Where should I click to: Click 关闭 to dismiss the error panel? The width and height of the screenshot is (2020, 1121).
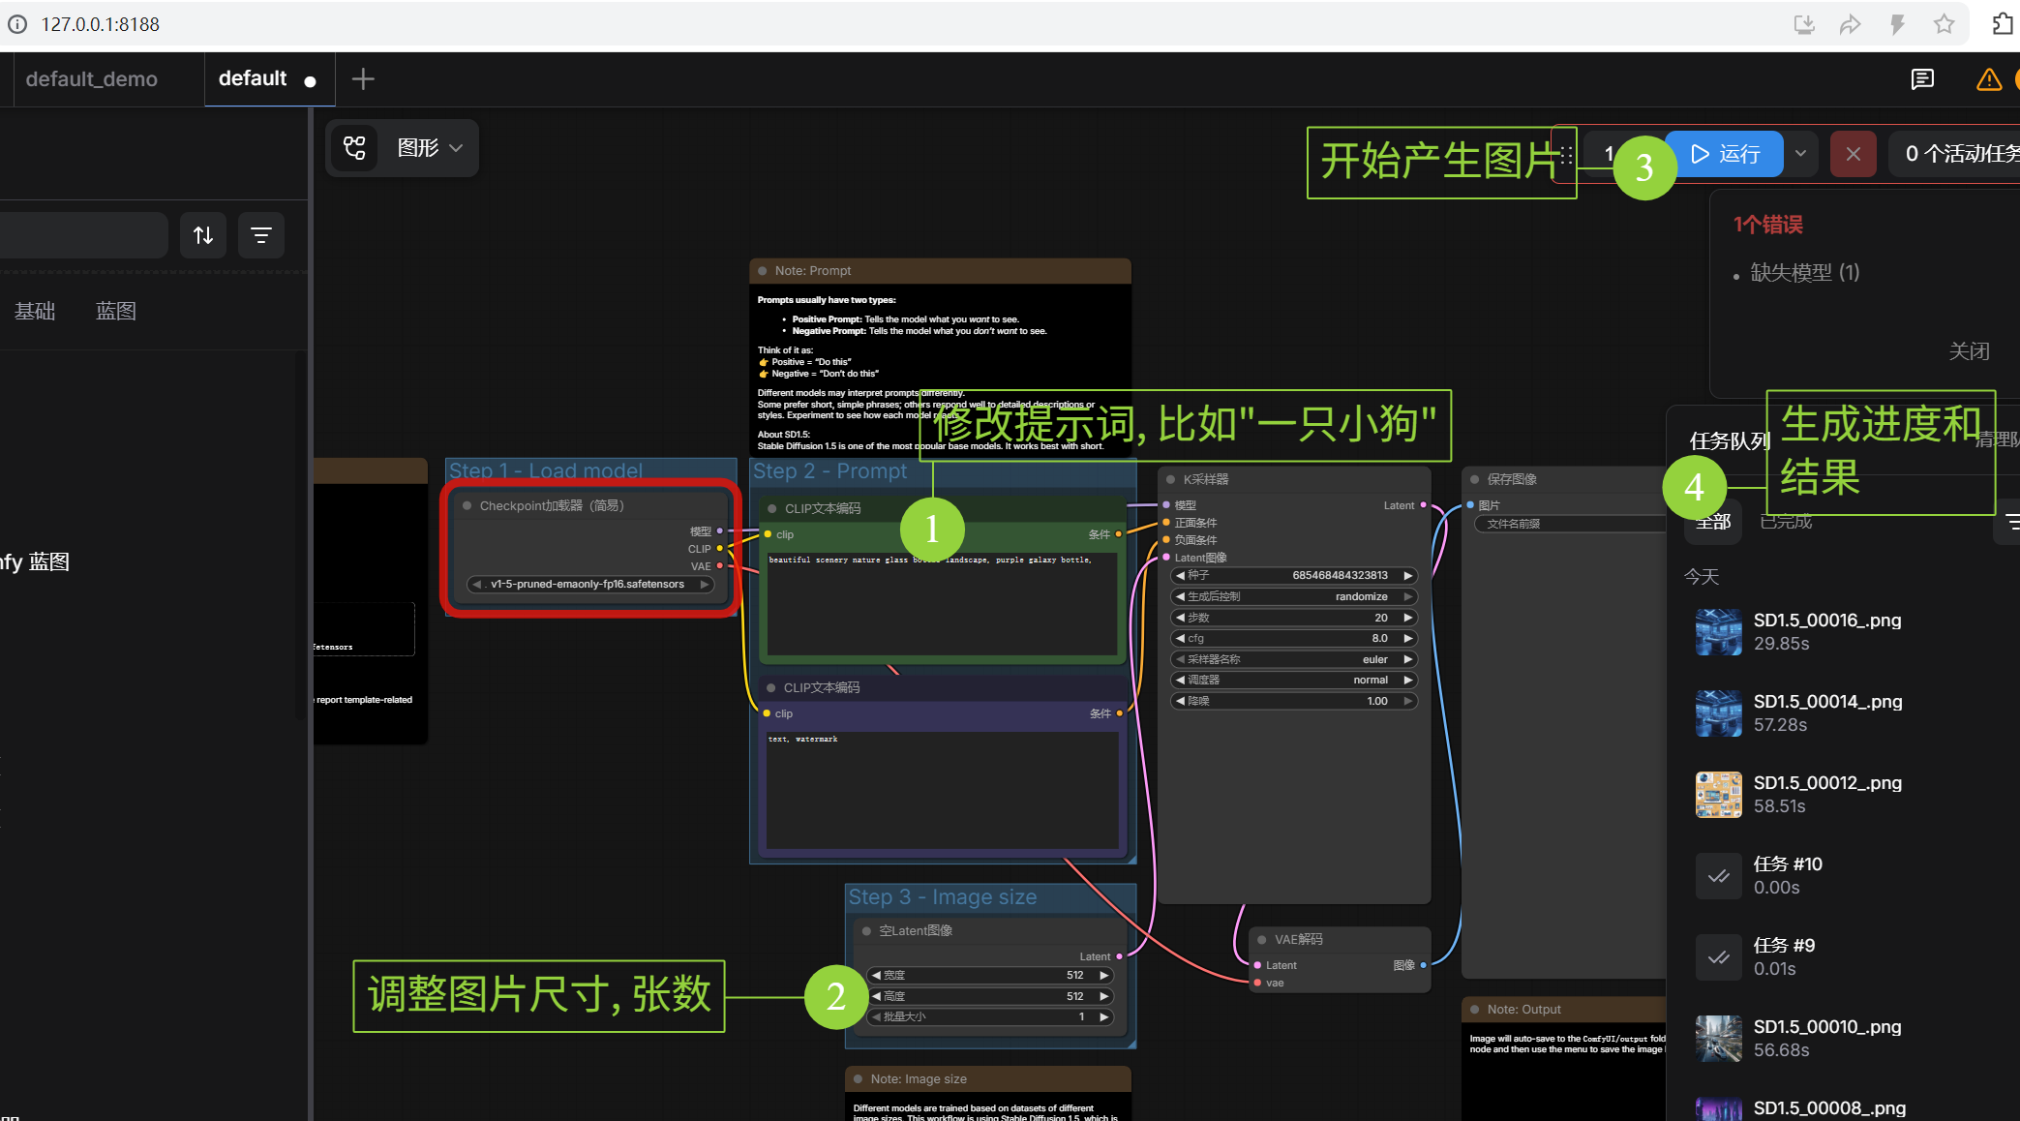(1969, 351)
